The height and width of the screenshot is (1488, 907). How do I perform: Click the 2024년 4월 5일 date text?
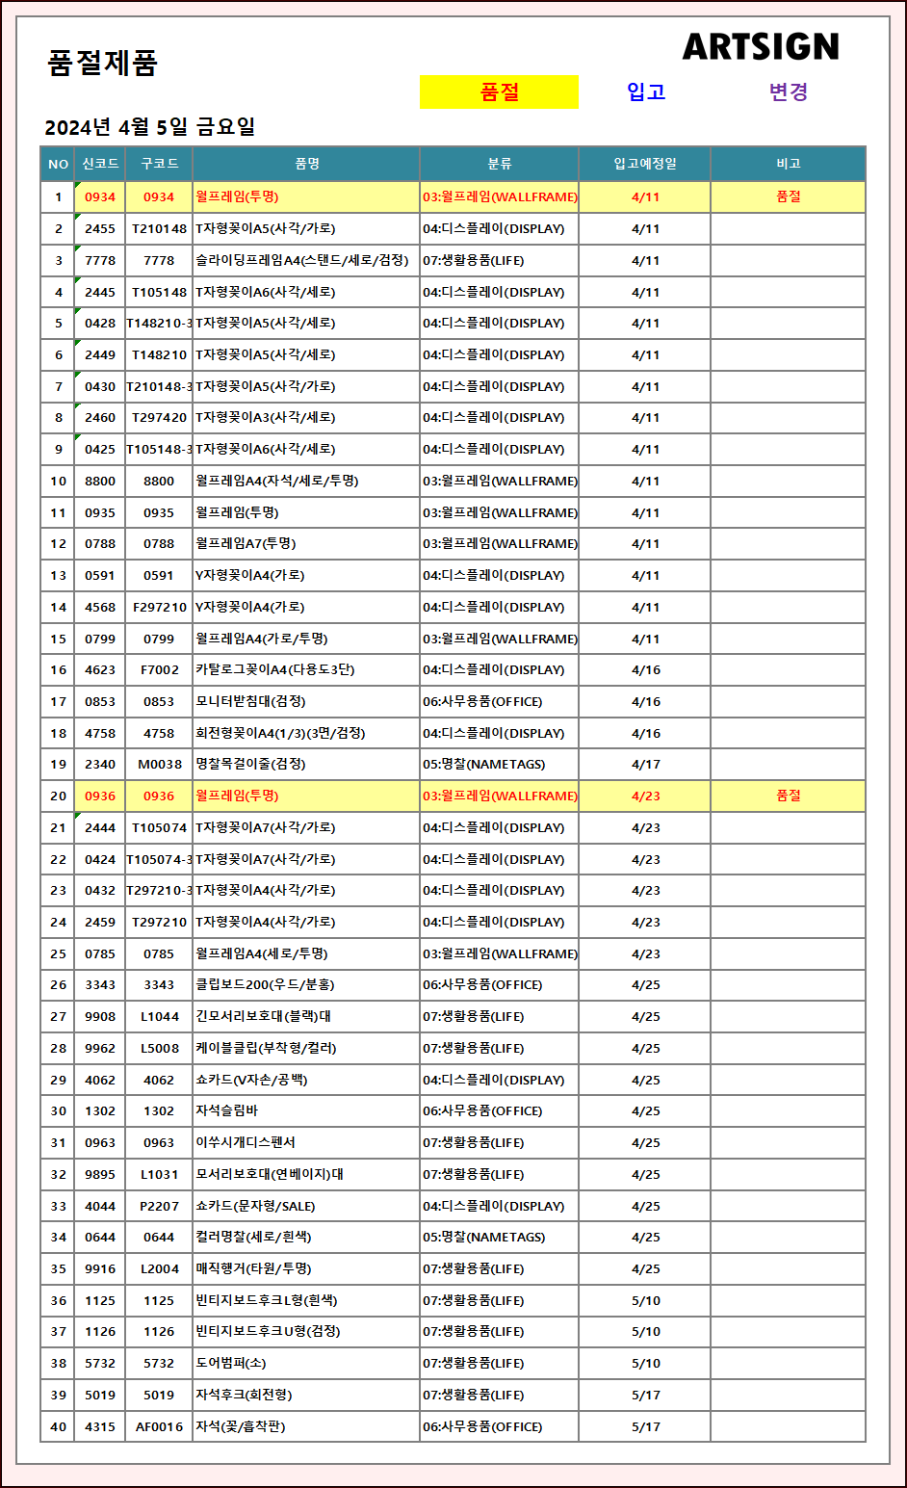[149, 127]
